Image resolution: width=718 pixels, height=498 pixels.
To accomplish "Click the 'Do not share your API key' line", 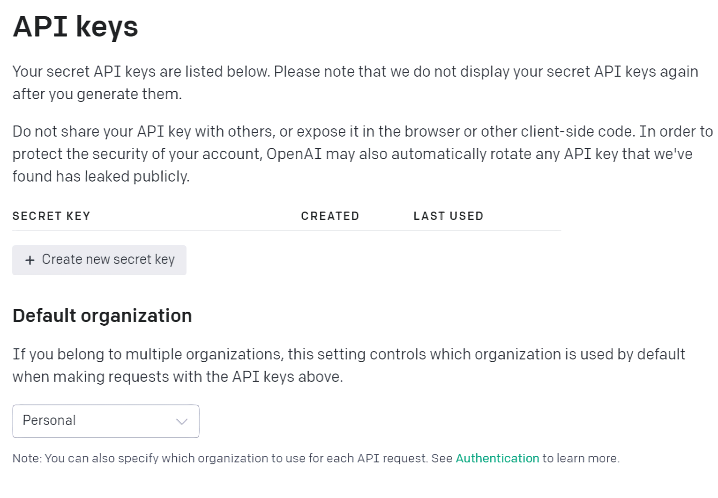I will (x=362, y=132).
